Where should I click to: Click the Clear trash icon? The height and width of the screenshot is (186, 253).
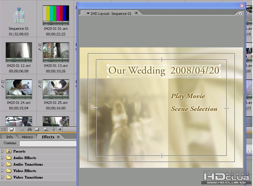53,129
